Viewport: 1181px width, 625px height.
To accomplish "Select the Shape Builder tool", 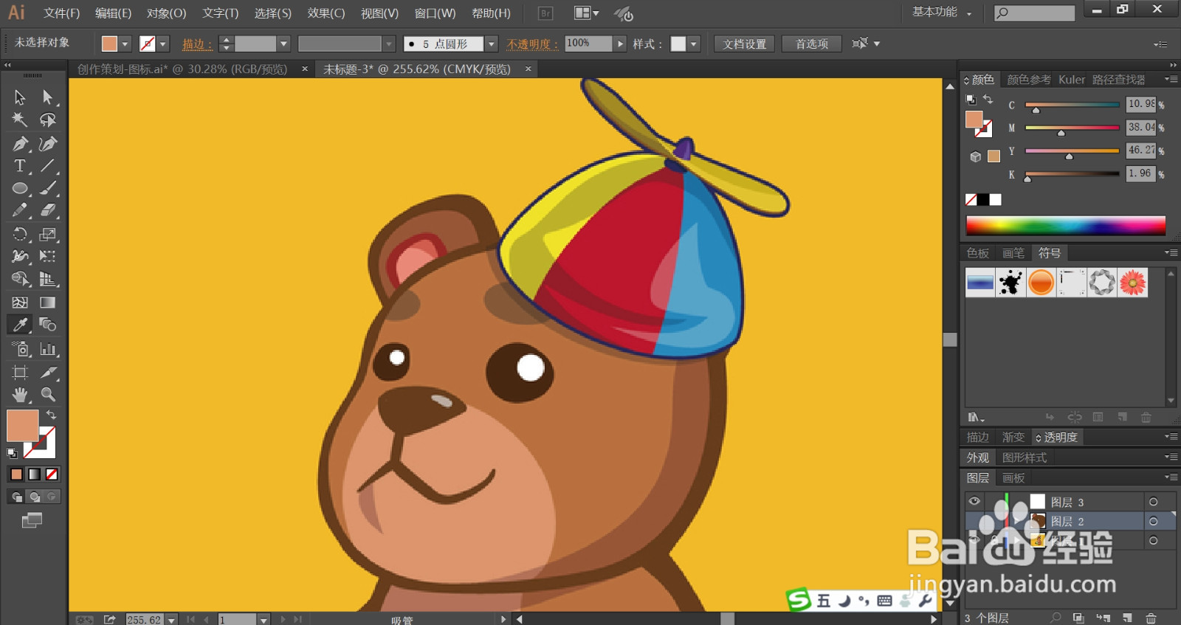I will [x=20, y=279].
